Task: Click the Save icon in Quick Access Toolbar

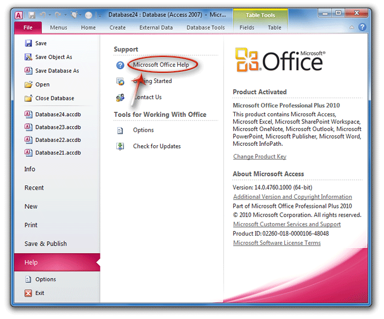Action: (32, 15)
